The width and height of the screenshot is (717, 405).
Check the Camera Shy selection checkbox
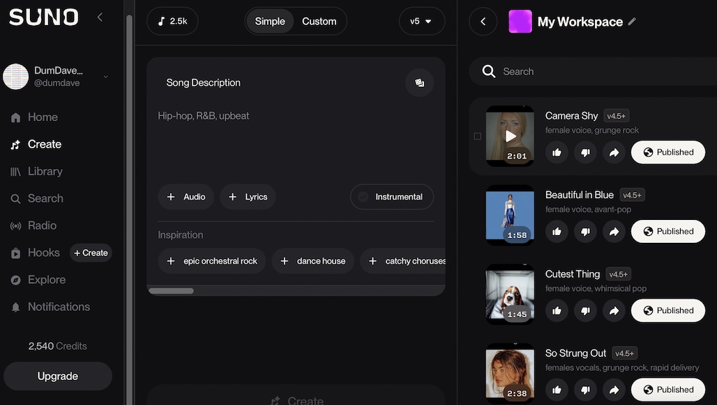pos(477,136)
